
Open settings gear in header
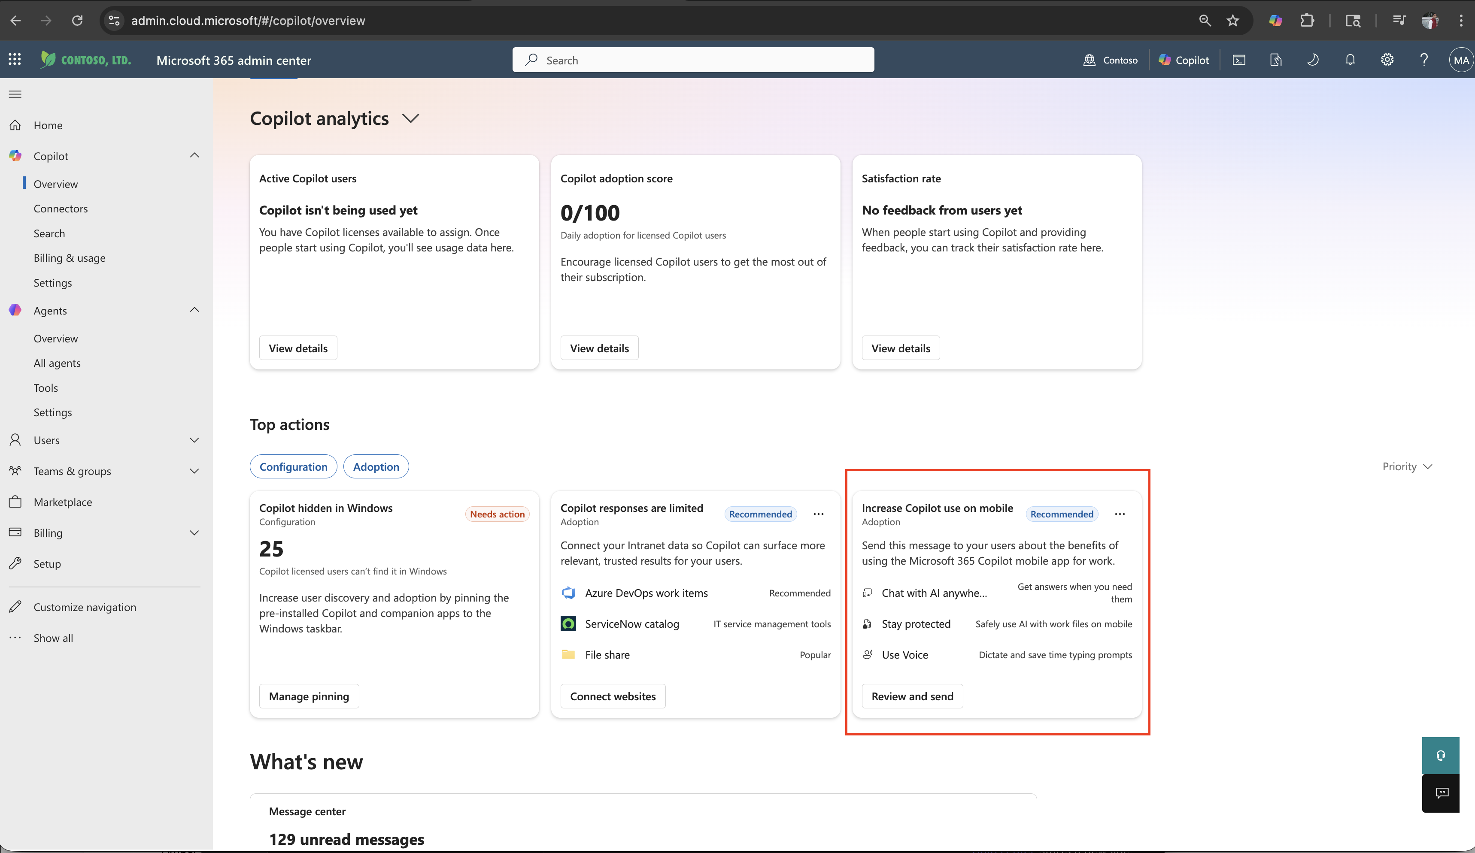[x=1387, y=60]
